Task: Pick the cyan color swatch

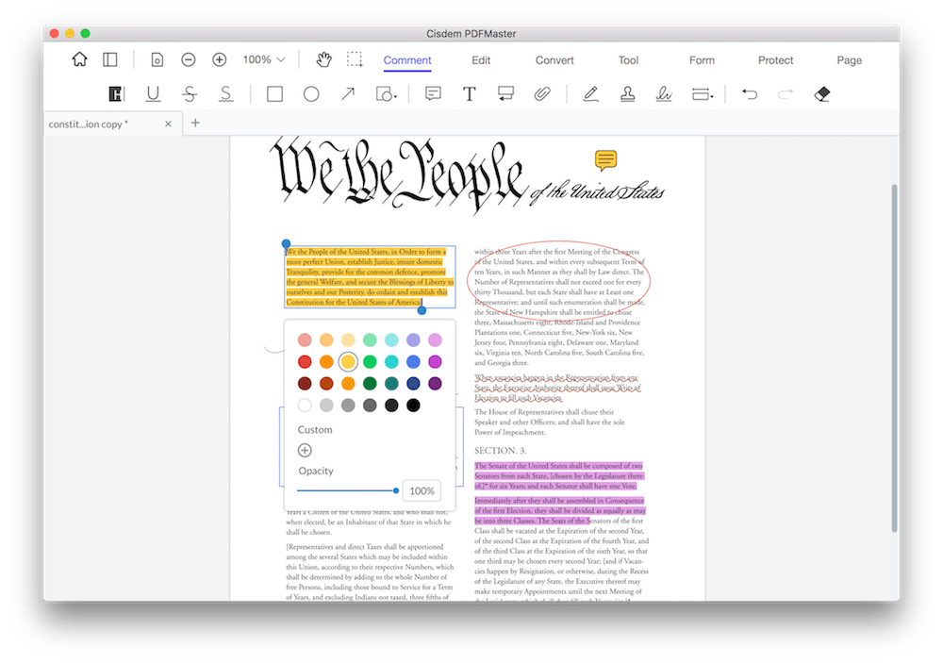Action: pos(391,361)
